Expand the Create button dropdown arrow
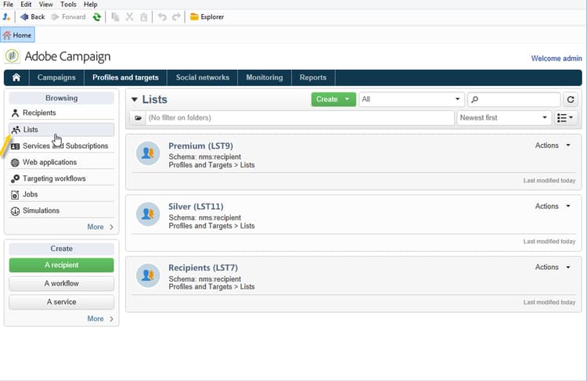The height and width of the screenshot is (381, 587). pos(347,99)
